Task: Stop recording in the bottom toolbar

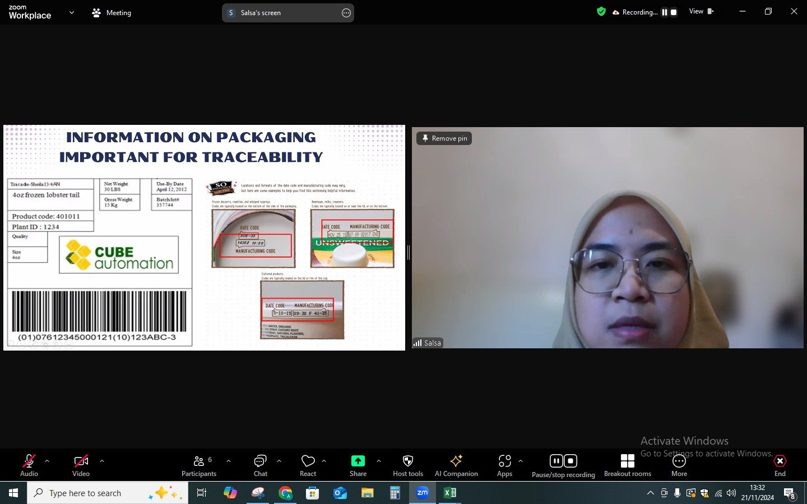Action: pos(571,461)
